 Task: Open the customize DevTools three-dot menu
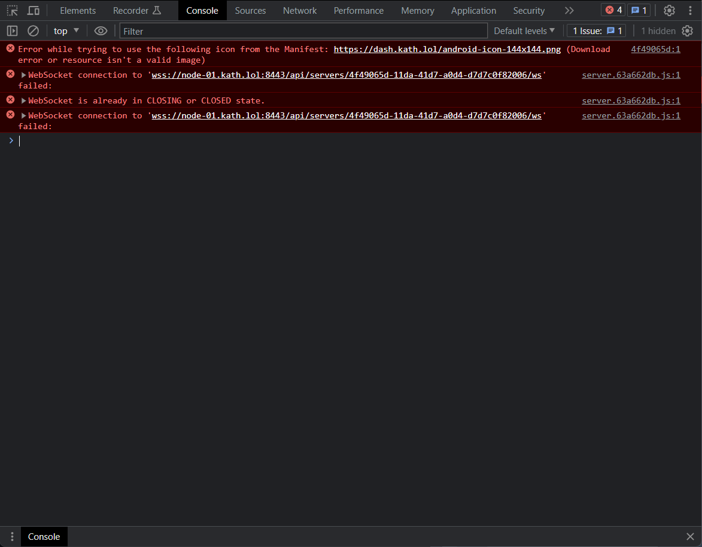tap(690, 10)
